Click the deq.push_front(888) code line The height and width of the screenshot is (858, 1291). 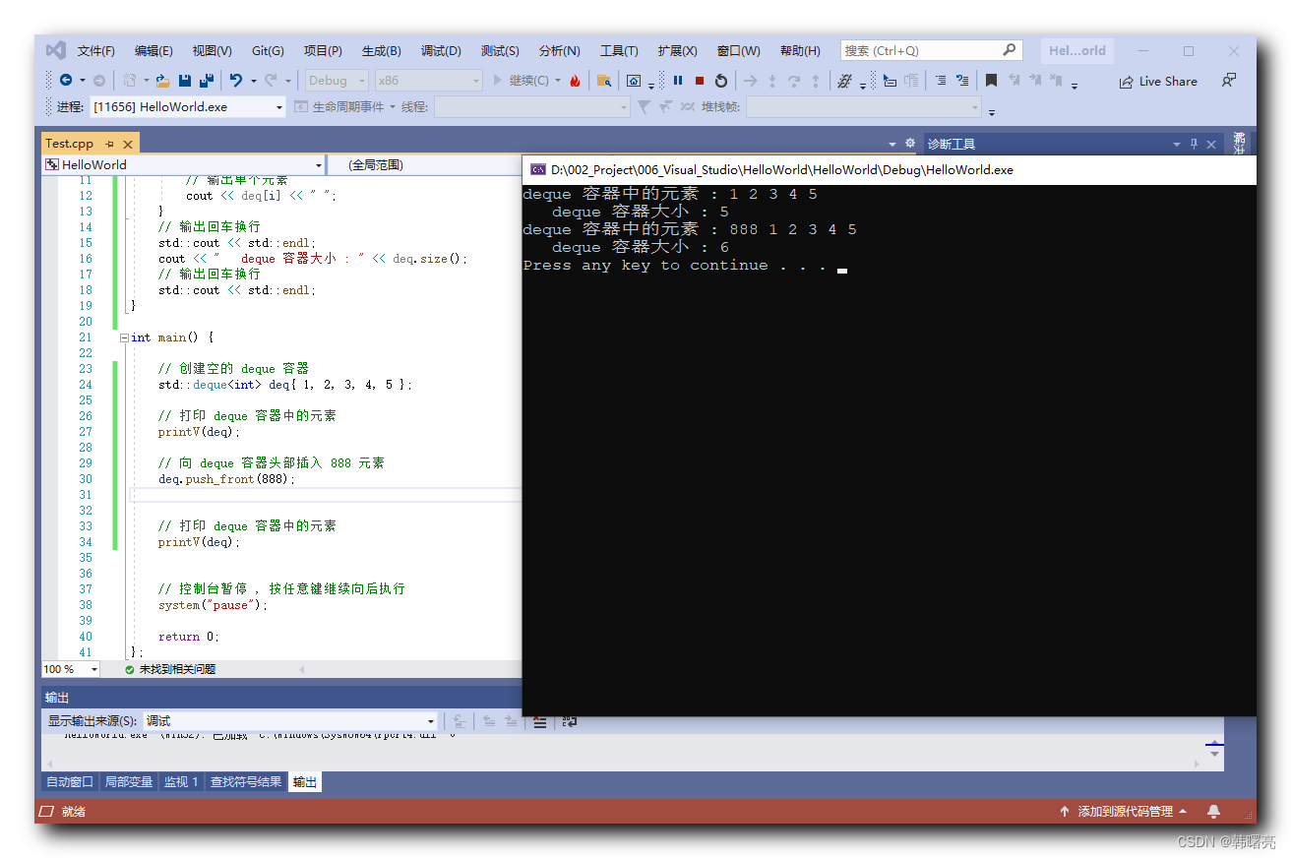pyautogui.click(x=226, y=479)
